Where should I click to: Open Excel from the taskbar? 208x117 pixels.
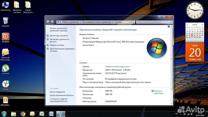pos(42,114)
